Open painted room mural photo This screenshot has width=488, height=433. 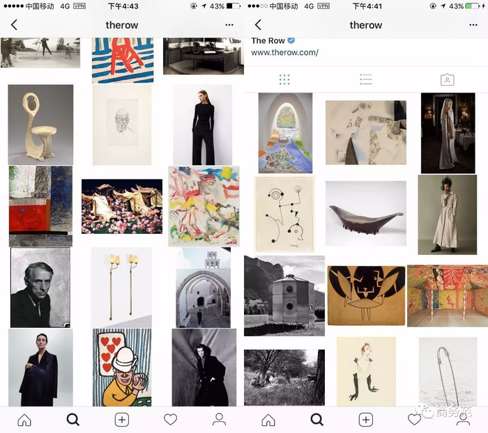click(x=448, y=296)
